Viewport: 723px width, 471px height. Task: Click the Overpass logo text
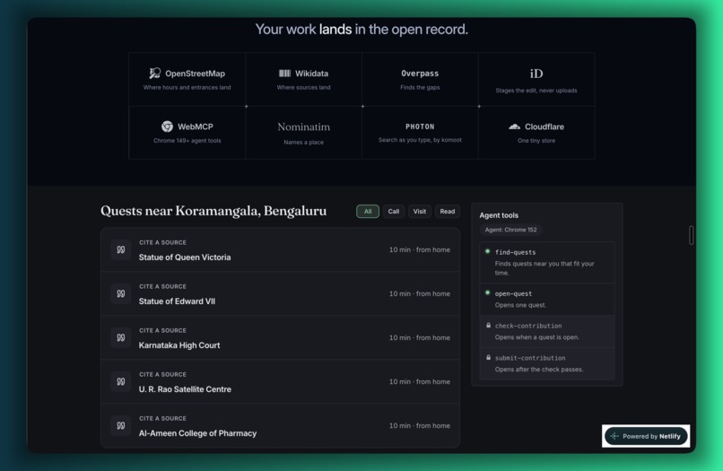pyautogui.click(x=420, y=74)
